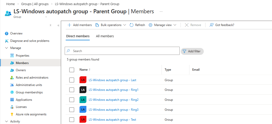272x124 pixels.
Task: Switch to the All members tab
Action: [x=105, y=36]
